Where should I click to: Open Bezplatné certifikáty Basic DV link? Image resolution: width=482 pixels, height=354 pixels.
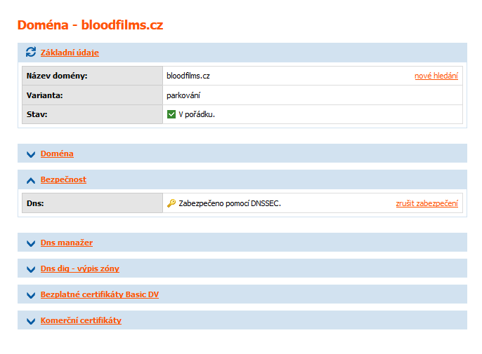point(99,294)
